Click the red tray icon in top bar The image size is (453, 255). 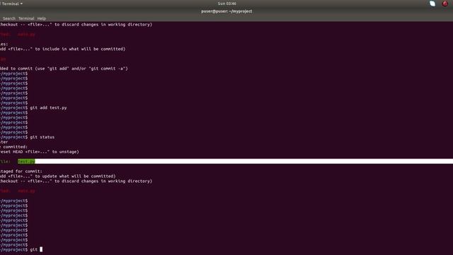(445, 4)
